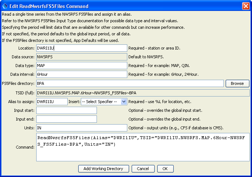The image size is (252, 177).
Task: Click 'Optional - overrides the global input end.' text
Action: coord(164,119)
